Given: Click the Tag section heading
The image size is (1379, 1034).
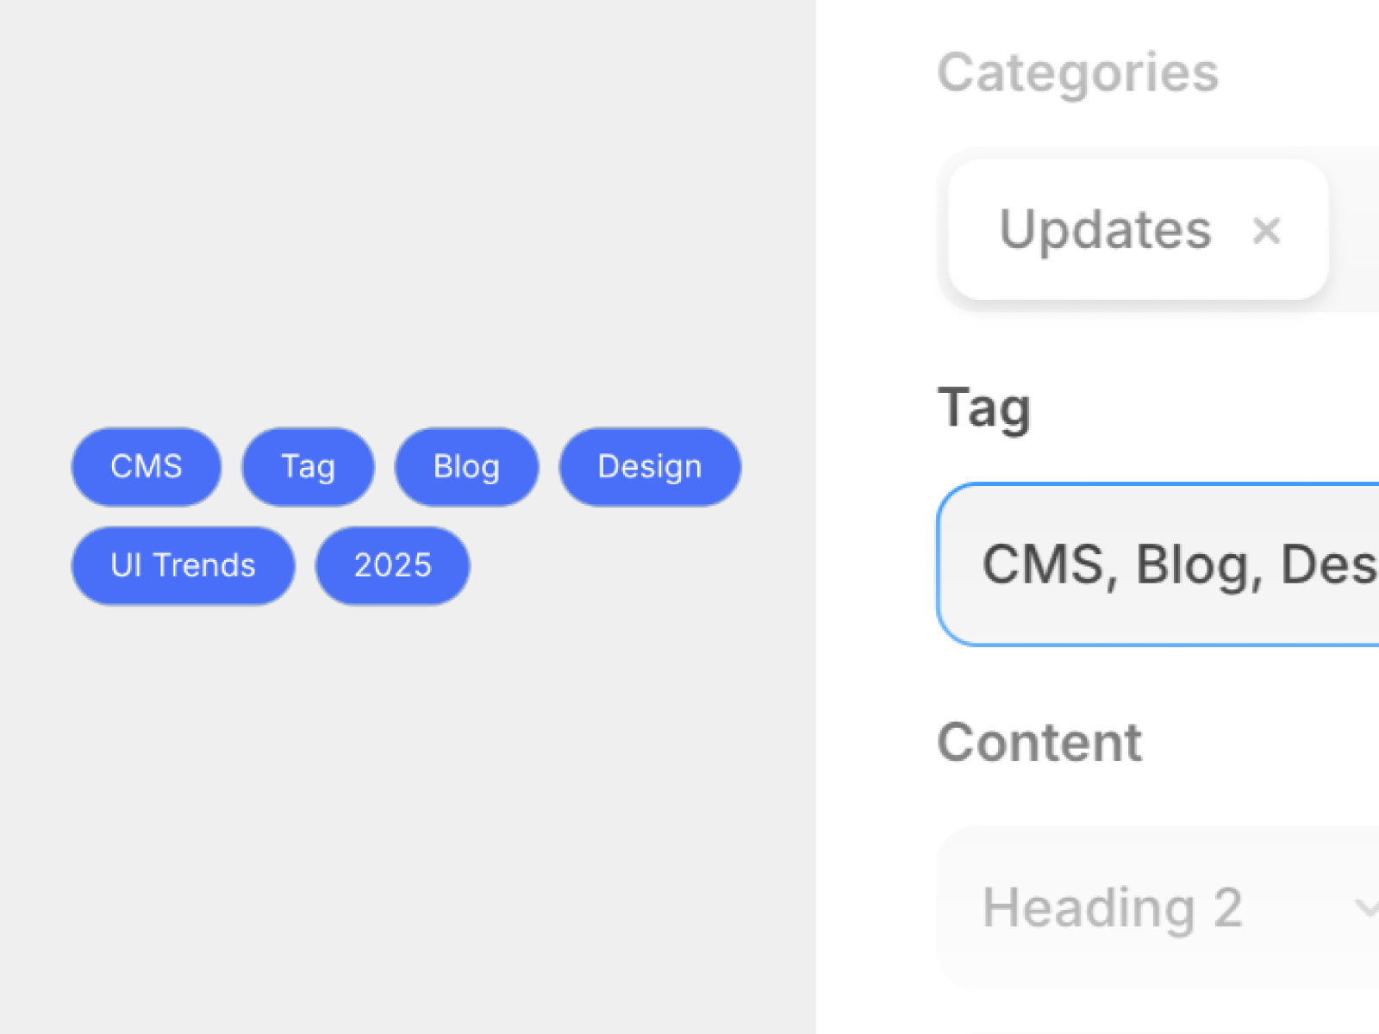Looking at the screenshot, I should [983, 407].
